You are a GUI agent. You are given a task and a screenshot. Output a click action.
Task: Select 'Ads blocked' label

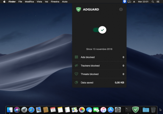(x=88, y=57)
